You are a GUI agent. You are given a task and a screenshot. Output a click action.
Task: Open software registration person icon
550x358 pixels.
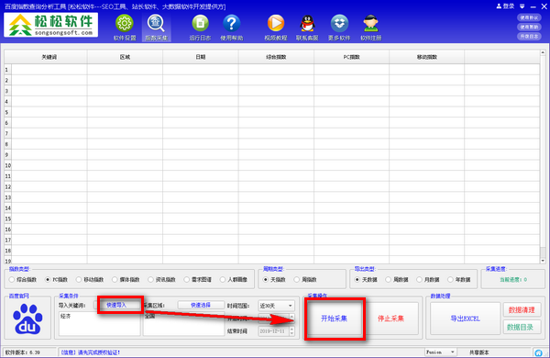pos(370,24)
